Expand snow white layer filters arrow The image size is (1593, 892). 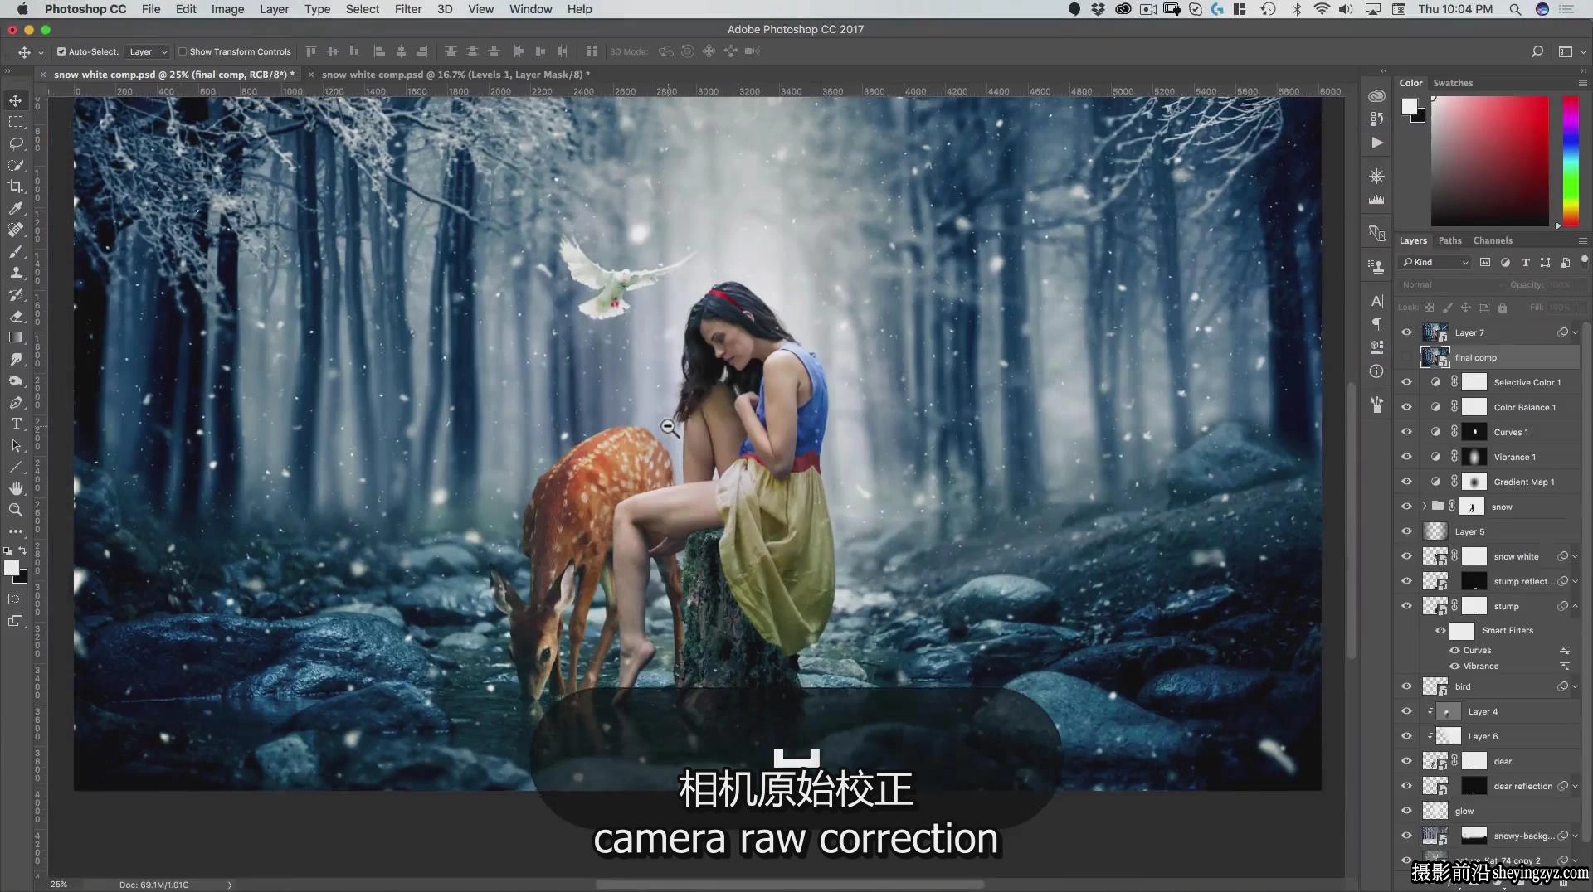pos(1575,556)
